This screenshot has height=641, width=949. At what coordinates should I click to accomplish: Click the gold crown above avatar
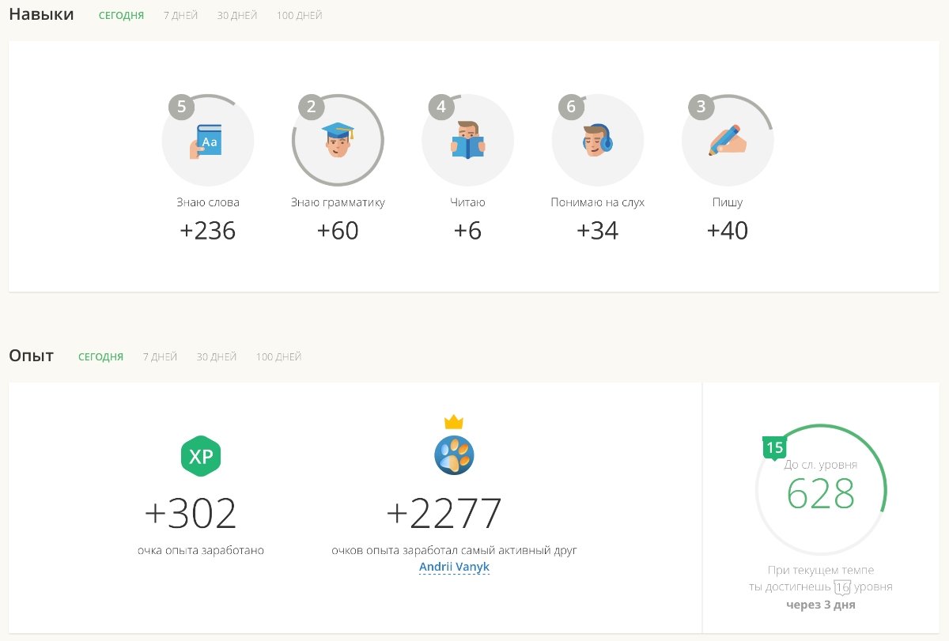[x=454, y=422]
